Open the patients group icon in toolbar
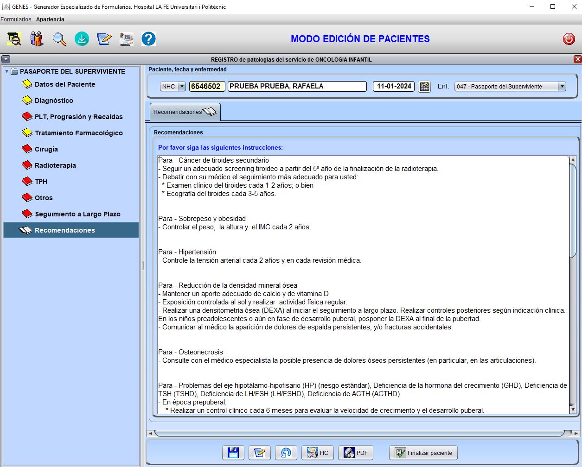582x467 pixels. point(37,39)
